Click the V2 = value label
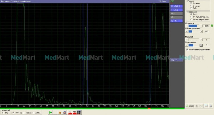 pos(176,17)
